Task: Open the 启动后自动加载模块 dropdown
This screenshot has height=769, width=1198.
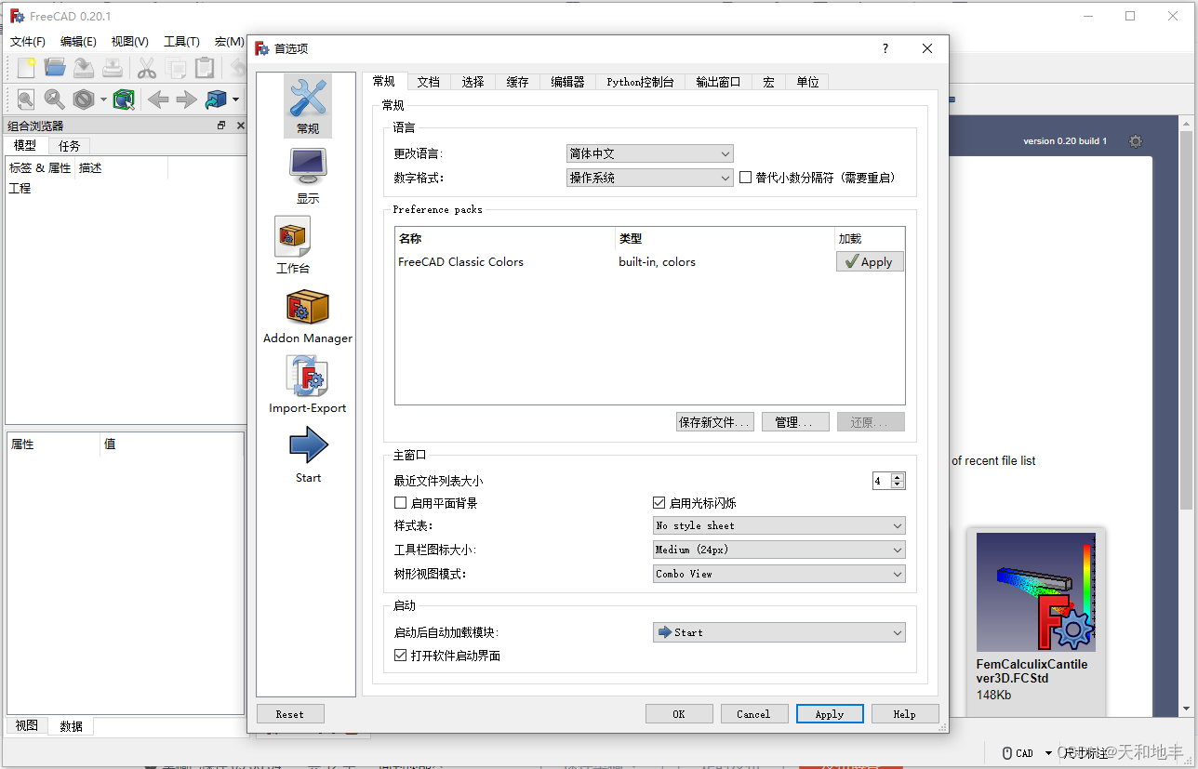Action: [779, 632]
